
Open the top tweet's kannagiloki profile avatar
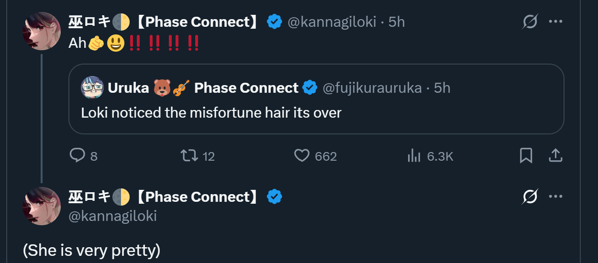pyautogui.click(x=42, y=31)
